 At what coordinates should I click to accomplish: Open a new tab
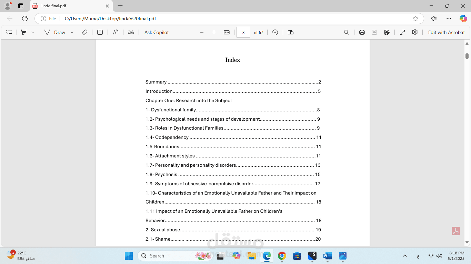120,6
